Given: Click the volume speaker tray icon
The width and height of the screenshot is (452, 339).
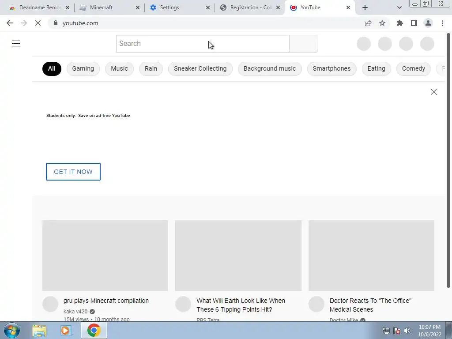Looking at the screenshot, I should (407, 331).
